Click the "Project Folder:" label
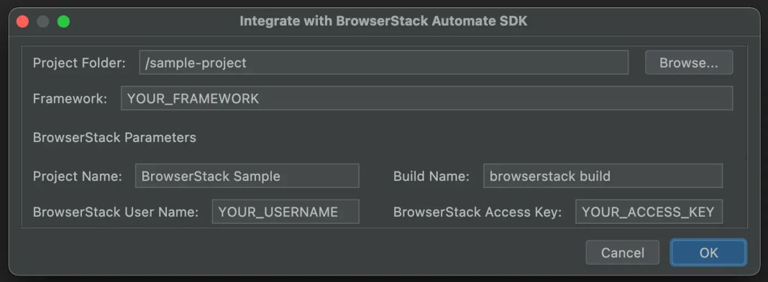Screen dimensions: 768x282 (x=79, y=63)
